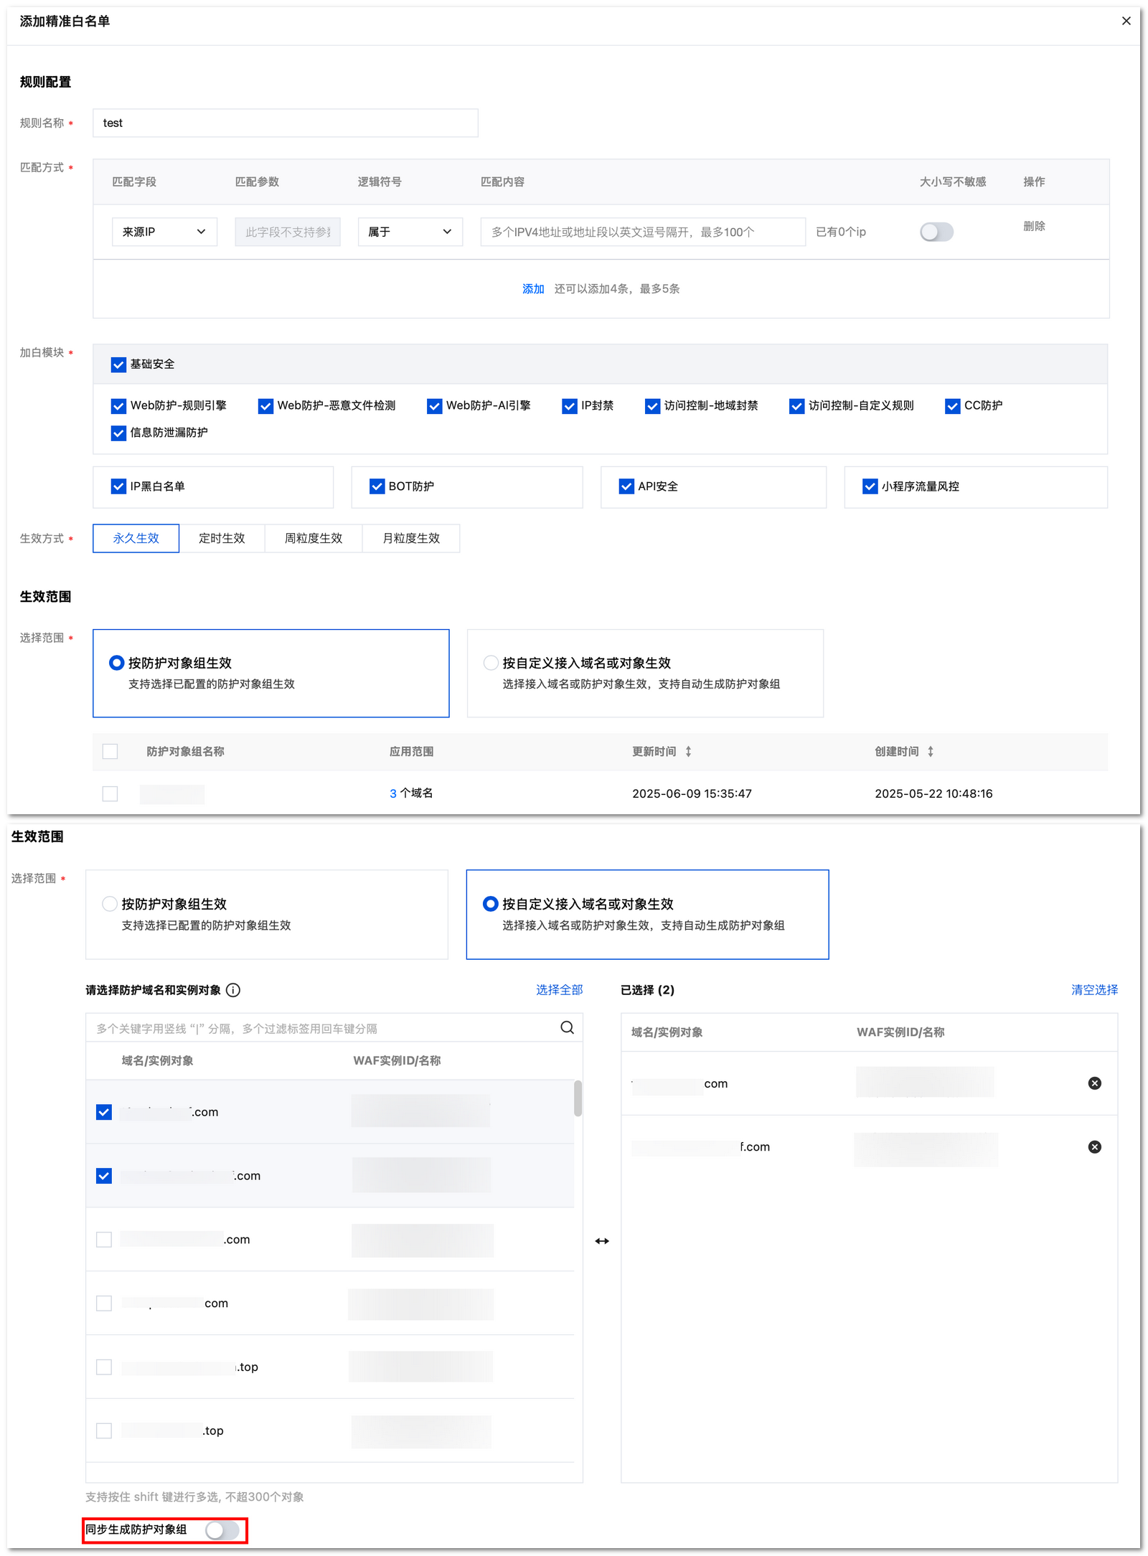The width and height of the screenshot is (1148, 1556).
Task: Enable the 同步生成防护对象组 switch
Action: (x=222, y=1530)
